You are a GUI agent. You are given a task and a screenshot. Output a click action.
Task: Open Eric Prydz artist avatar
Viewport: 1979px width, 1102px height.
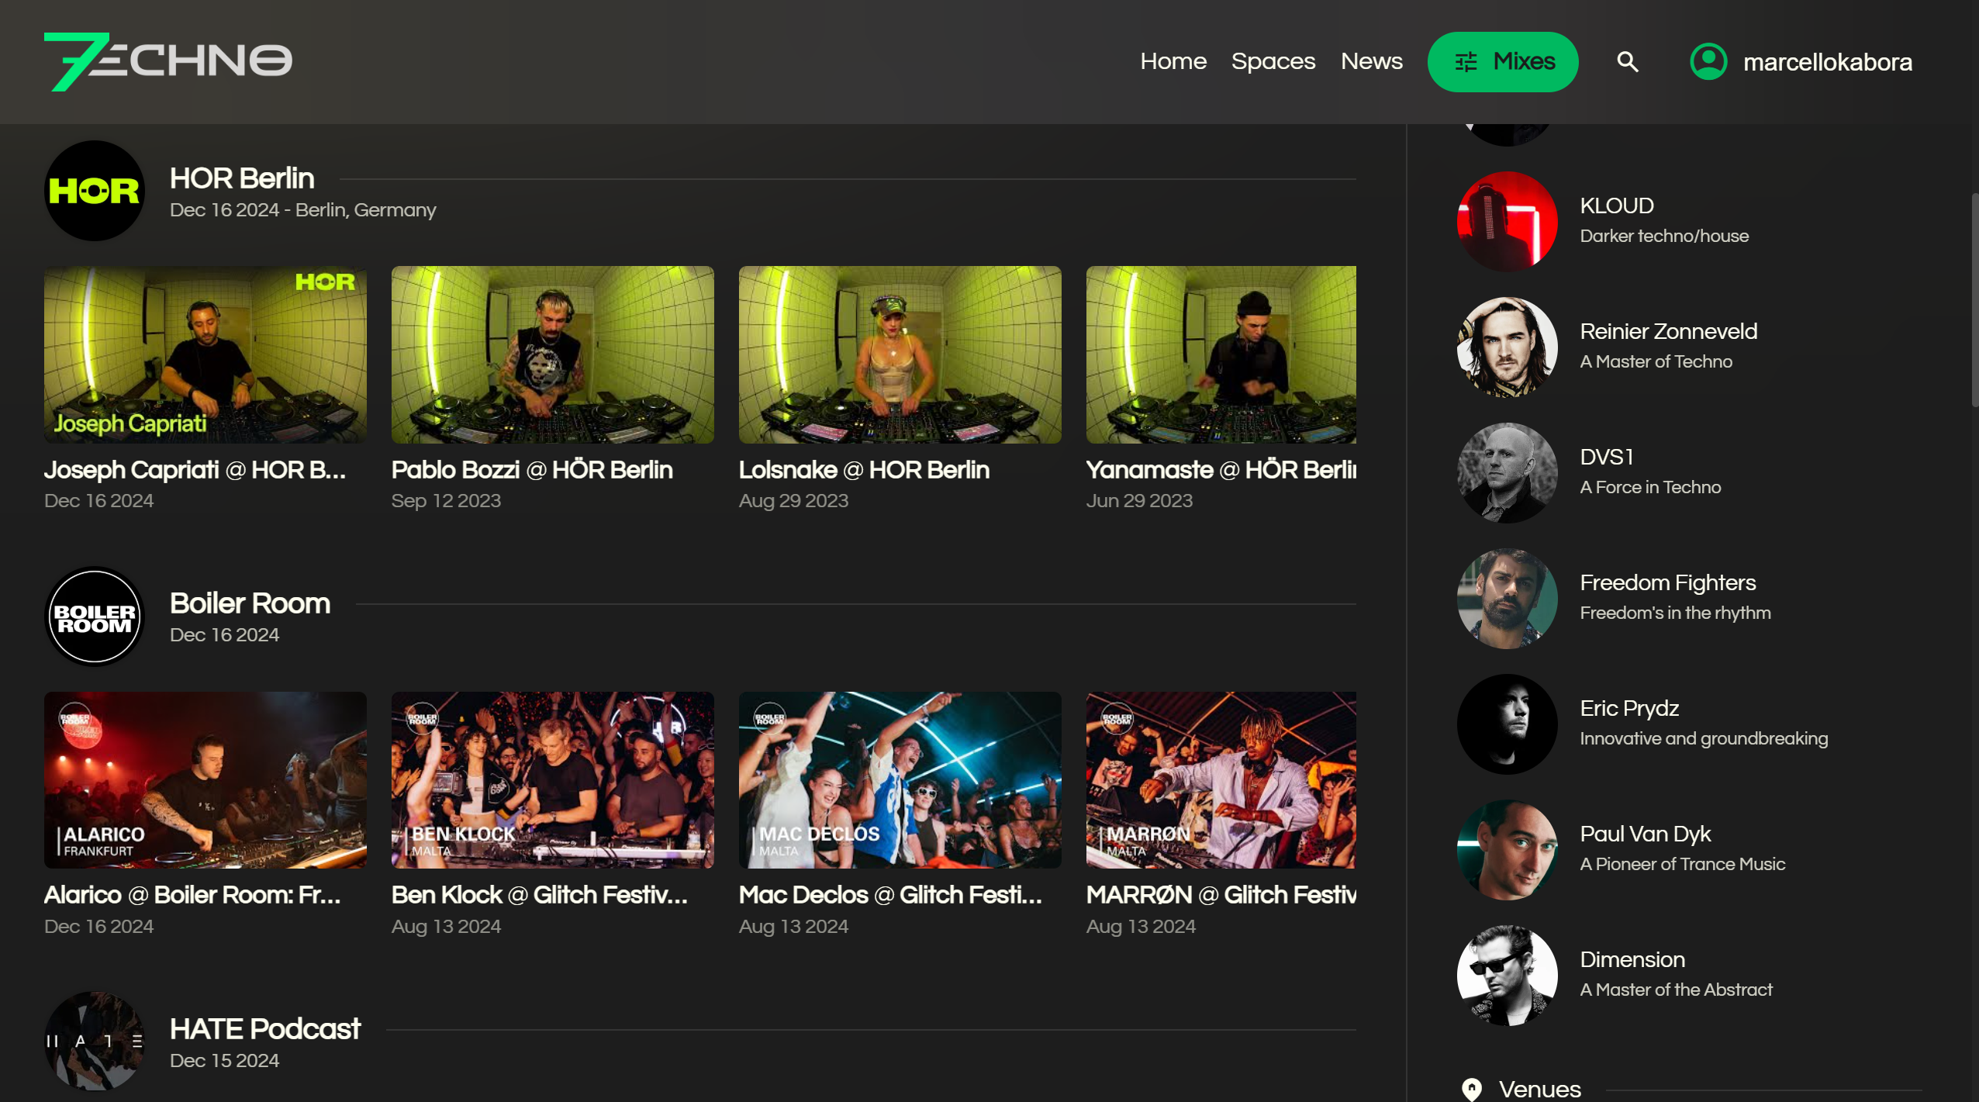pyautogui.click(x=1507, y=724)
